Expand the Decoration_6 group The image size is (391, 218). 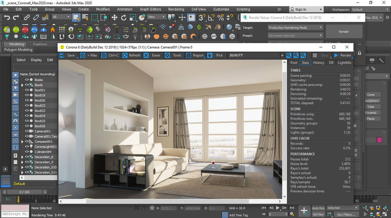pos(22,157)
